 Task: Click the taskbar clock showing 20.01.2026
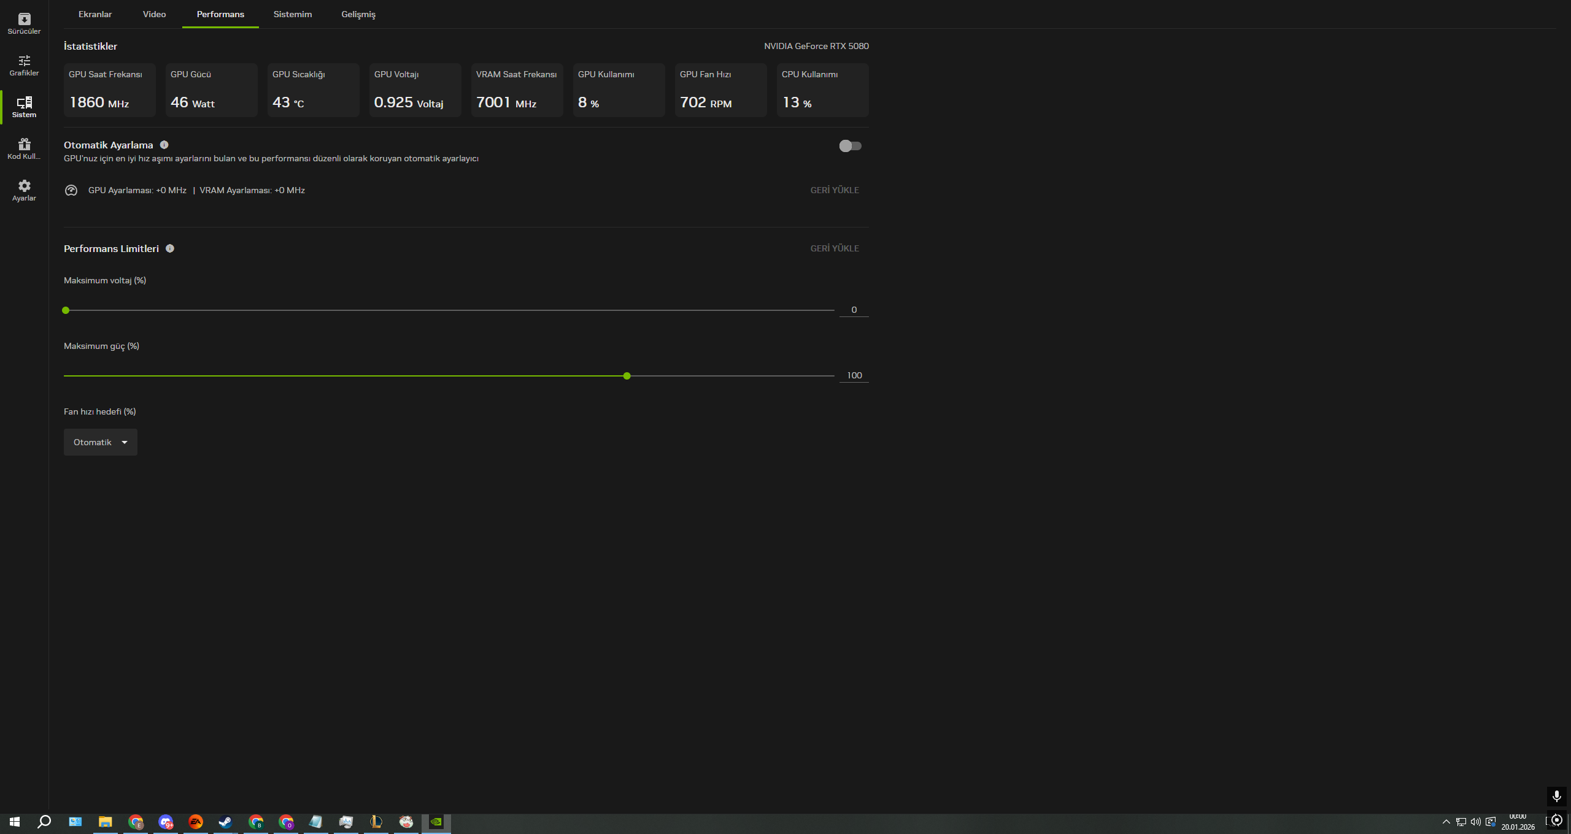pos(1518,822)
